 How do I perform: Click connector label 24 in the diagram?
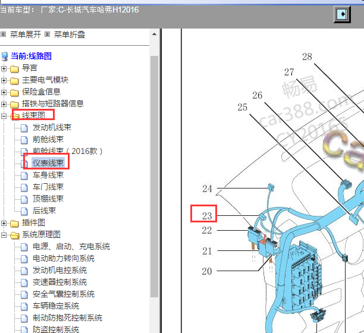click(207, 189)
